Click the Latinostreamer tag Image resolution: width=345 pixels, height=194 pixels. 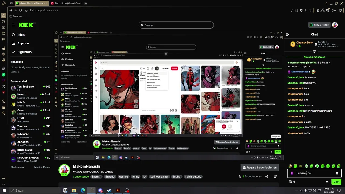click(159, 176)
